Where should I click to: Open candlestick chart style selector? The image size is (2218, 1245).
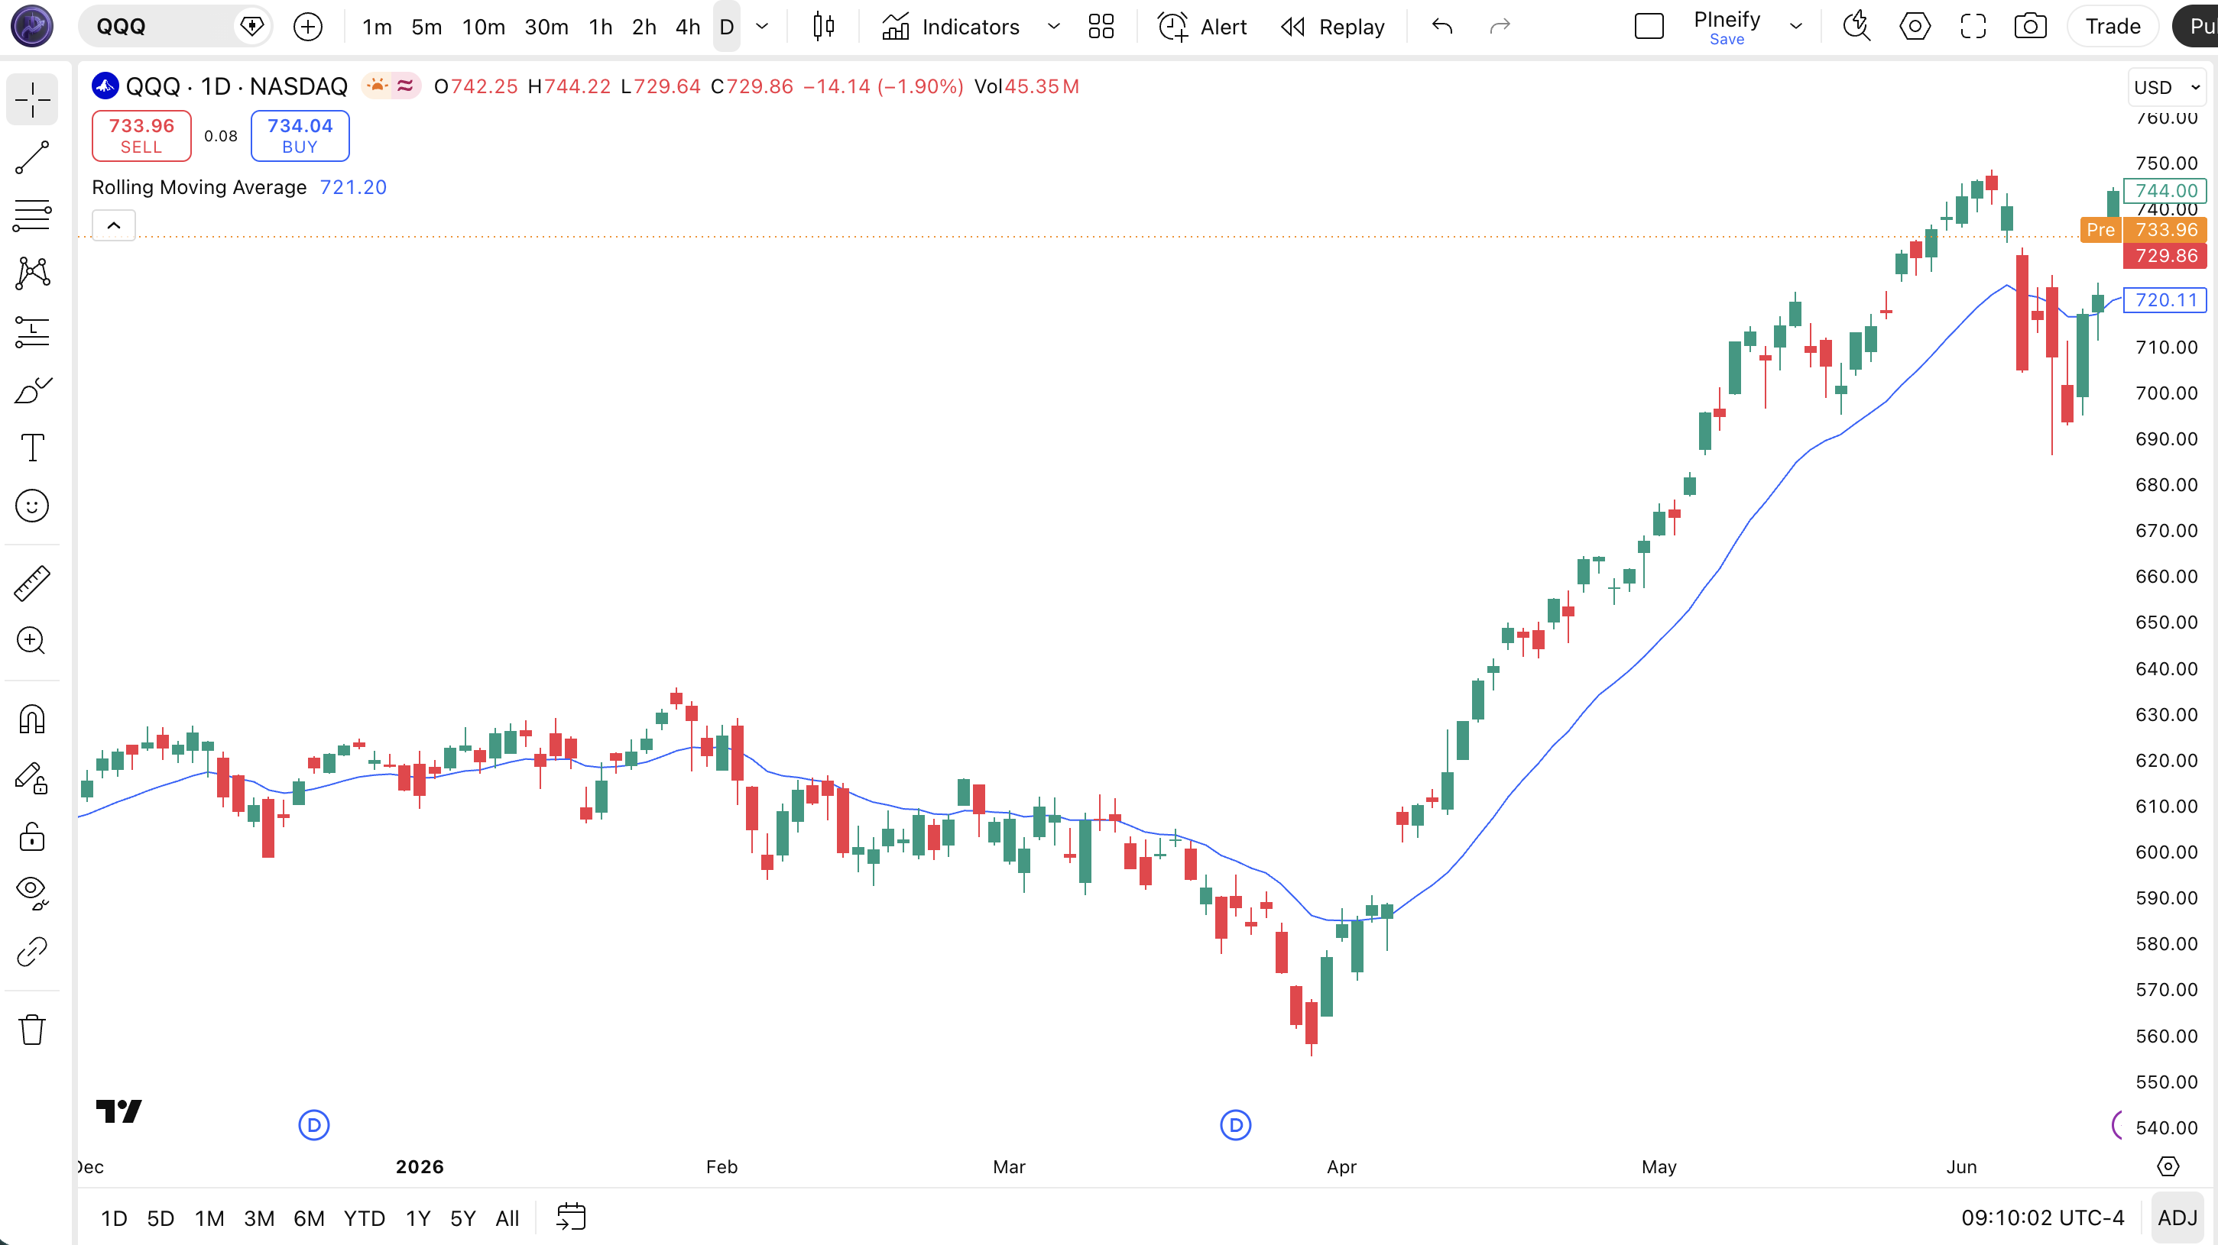pos(823,27)
